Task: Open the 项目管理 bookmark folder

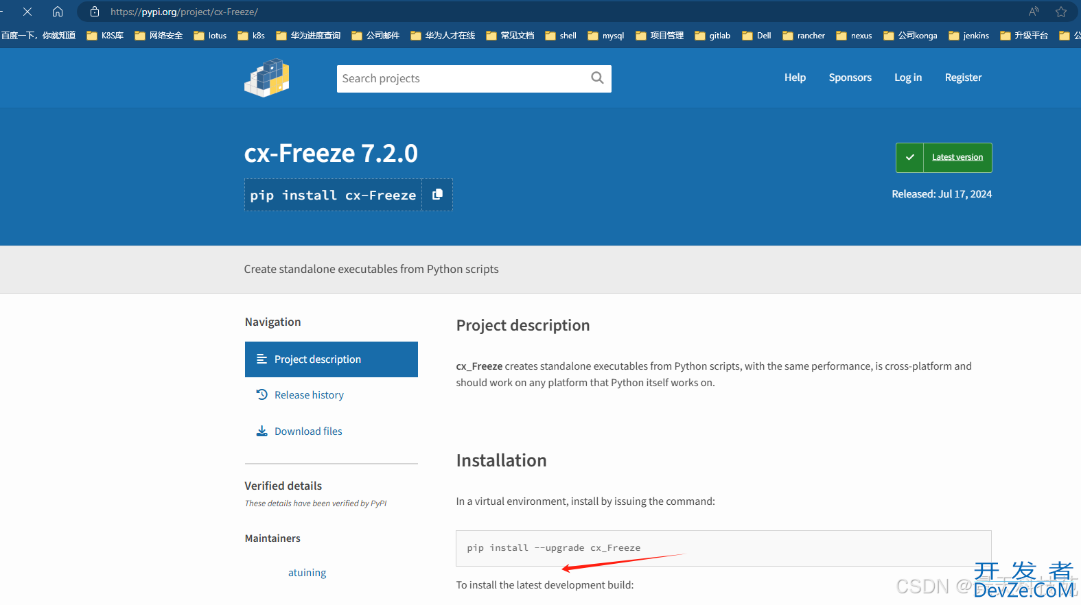Action: click(x=660, y=36)
